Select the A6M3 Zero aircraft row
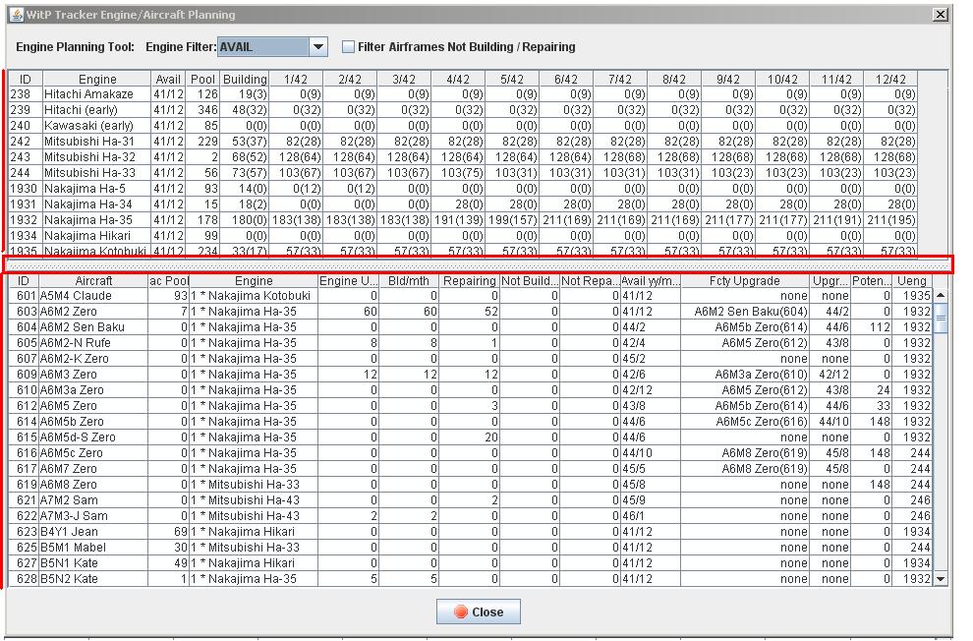This screenshot has width=973, height=641. [471, 375]
